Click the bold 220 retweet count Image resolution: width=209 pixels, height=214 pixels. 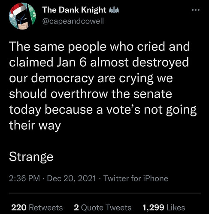(x=19, y=208)
